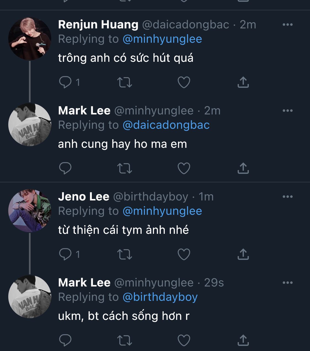Like Jeno Lee's tweet
Image resolution: width=310 pixels, height=351 pixels.
(184, 254)
